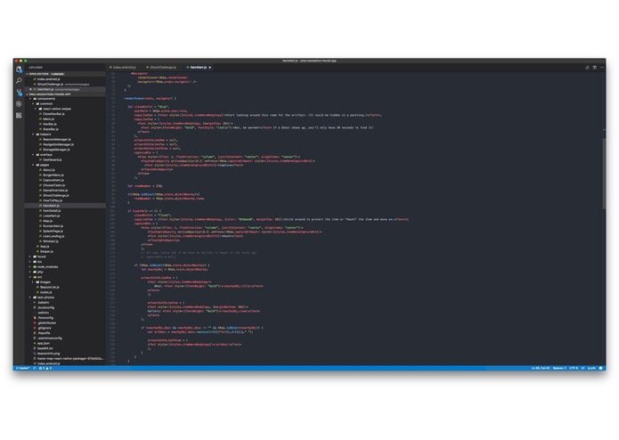Select the ItemAlert.js editor tab
619x440 pixels.
197,68
